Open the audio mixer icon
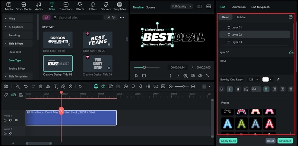Screen dimensions: 298x146 point(148,86)
